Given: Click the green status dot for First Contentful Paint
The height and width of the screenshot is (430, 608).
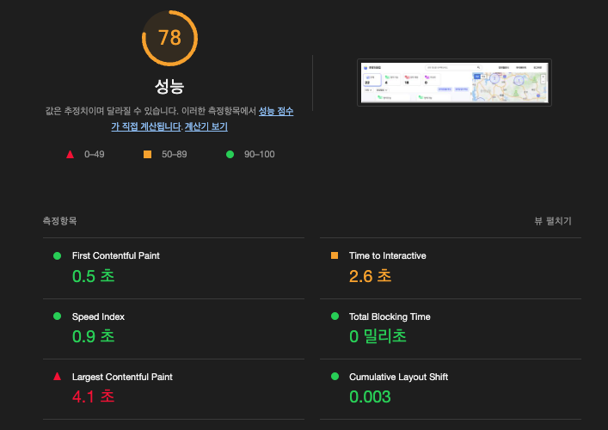Looking at the screenshot, I should (x=57, y=256).
